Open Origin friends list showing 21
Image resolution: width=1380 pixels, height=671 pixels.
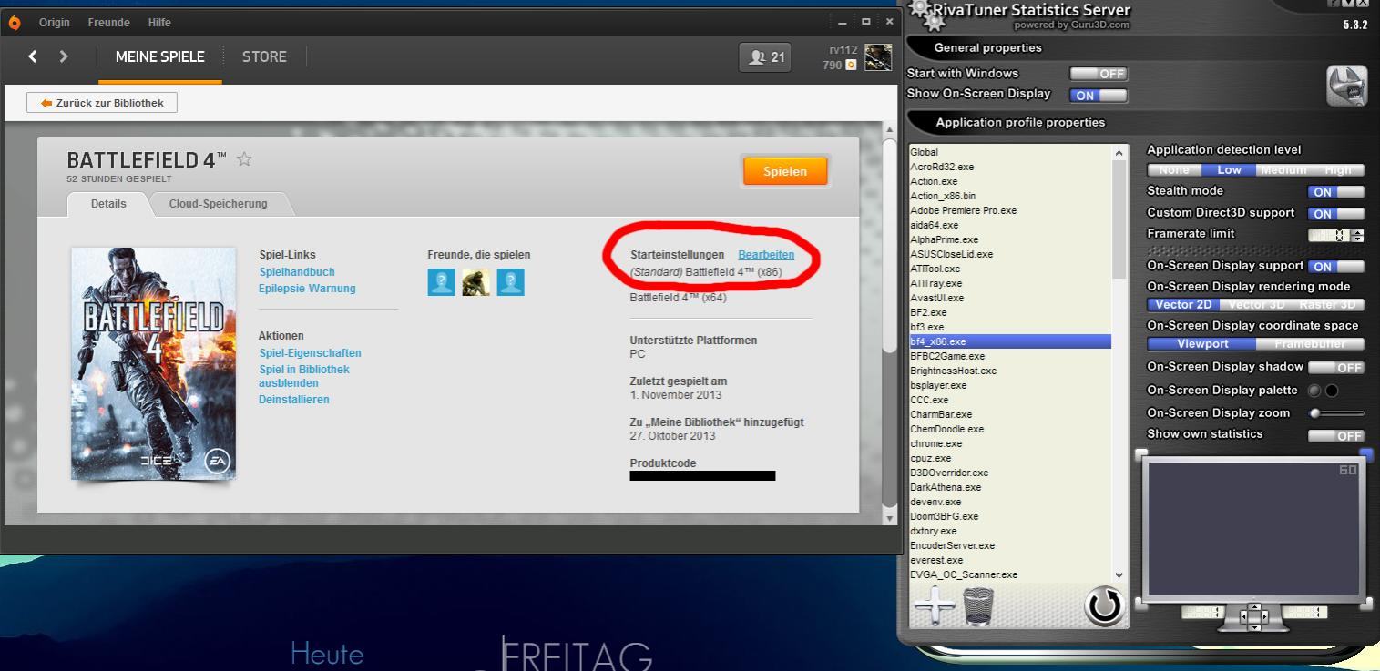click(x=765, y=57)
